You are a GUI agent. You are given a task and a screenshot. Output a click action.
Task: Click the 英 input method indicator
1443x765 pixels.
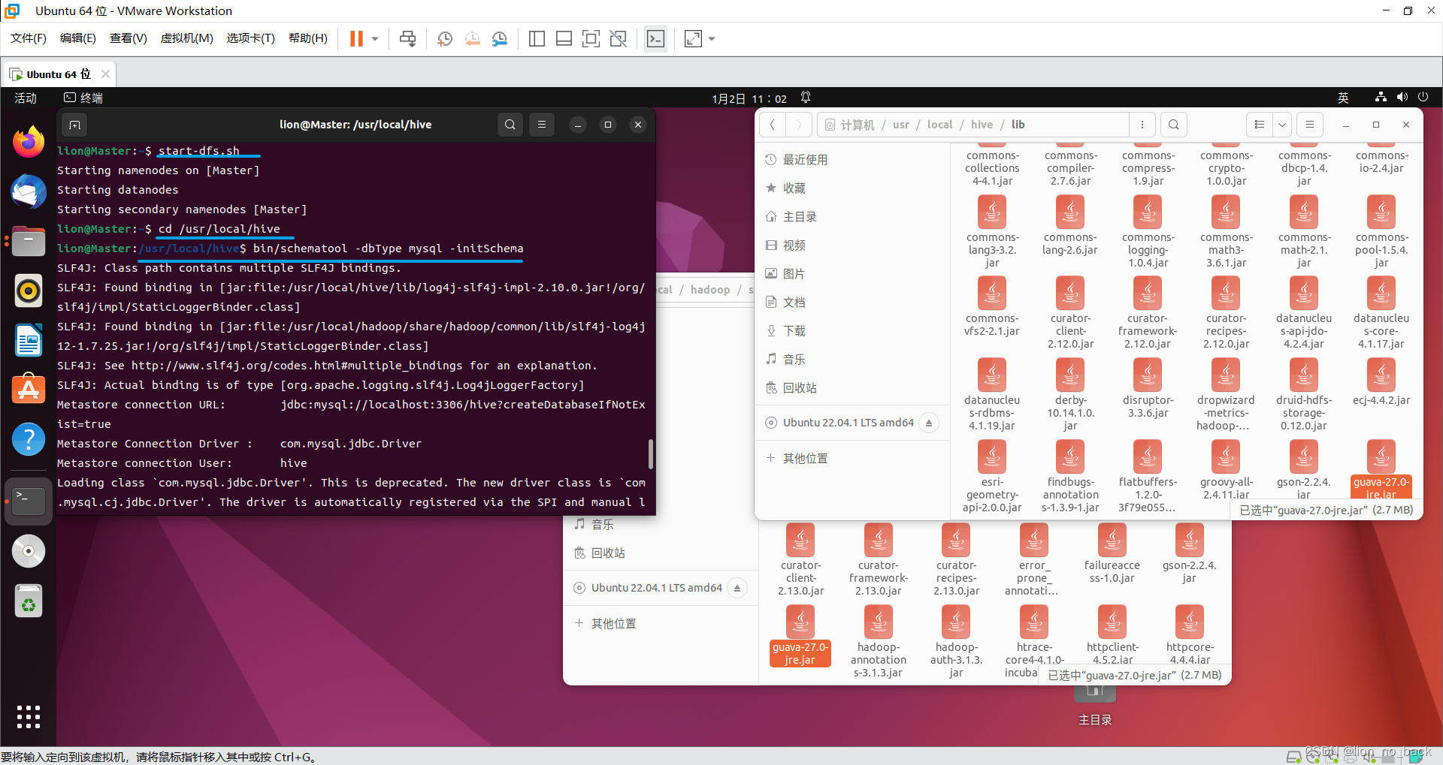point(1343,98)
